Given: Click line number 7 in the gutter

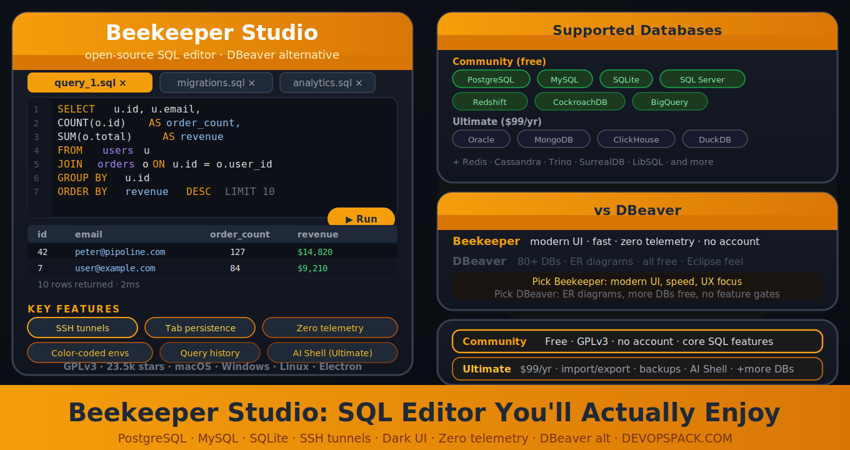Looking at the screenshot, I should [x=36, y=192].
